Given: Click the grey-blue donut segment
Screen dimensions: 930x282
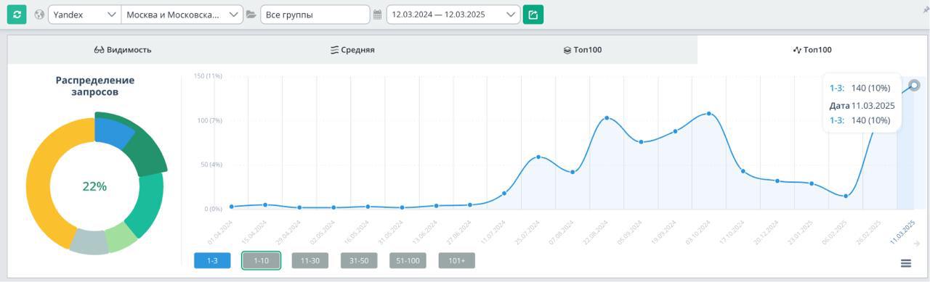Looking at the screenshot, I should click(90, 241).
